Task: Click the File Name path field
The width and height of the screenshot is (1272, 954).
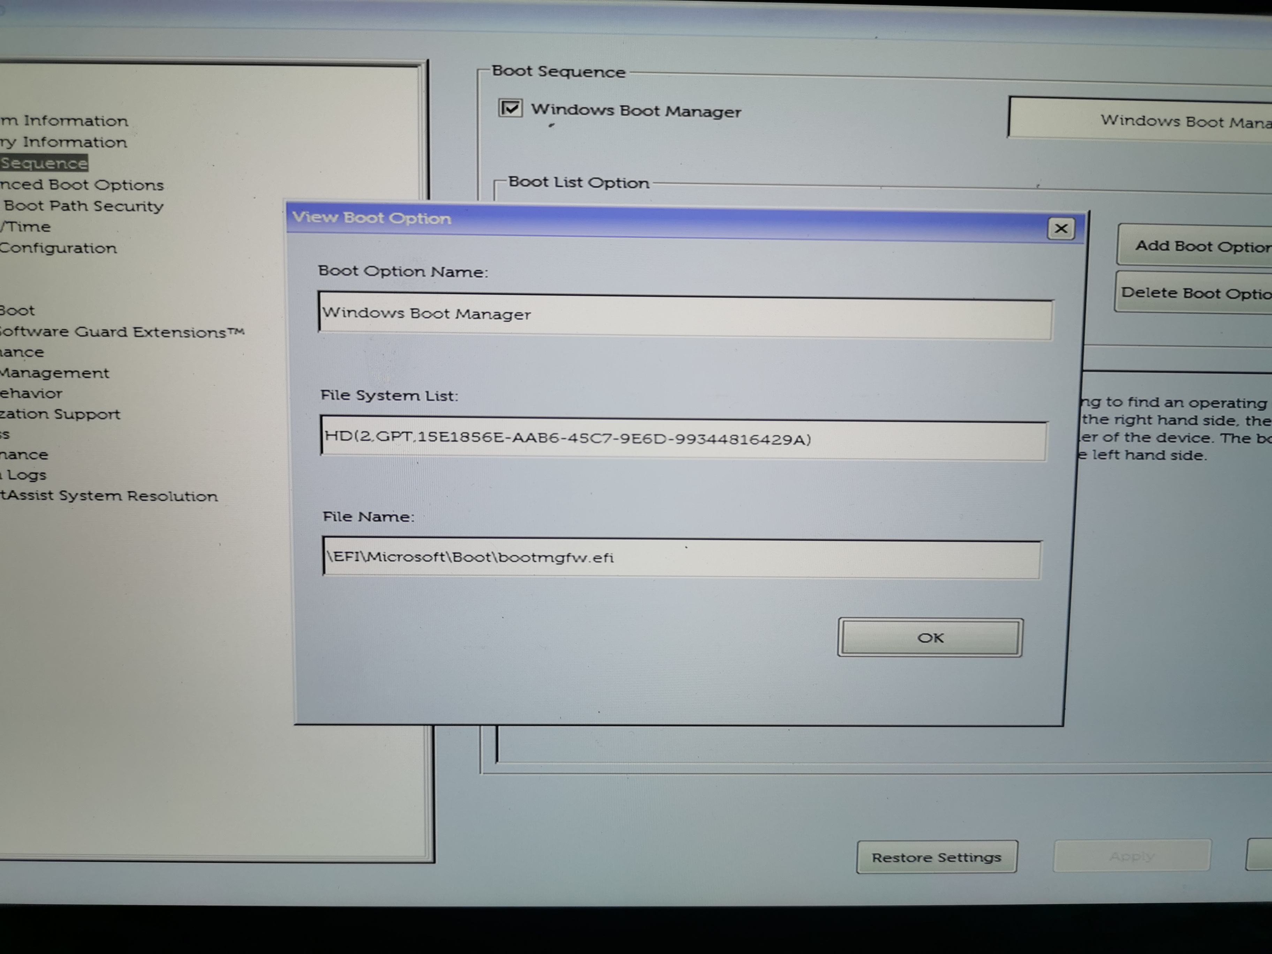Action: (x=681, y=558)
